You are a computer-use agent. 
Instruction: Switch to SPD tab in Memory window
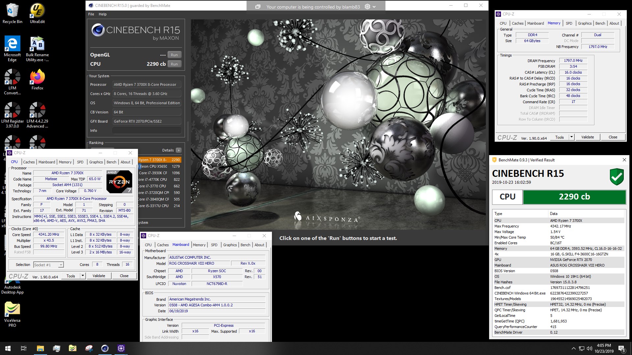tap(569, 23)
